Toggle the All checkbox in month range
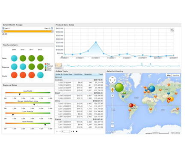The image size is (185, 158). pyautogui.click(x=3, y=34)
